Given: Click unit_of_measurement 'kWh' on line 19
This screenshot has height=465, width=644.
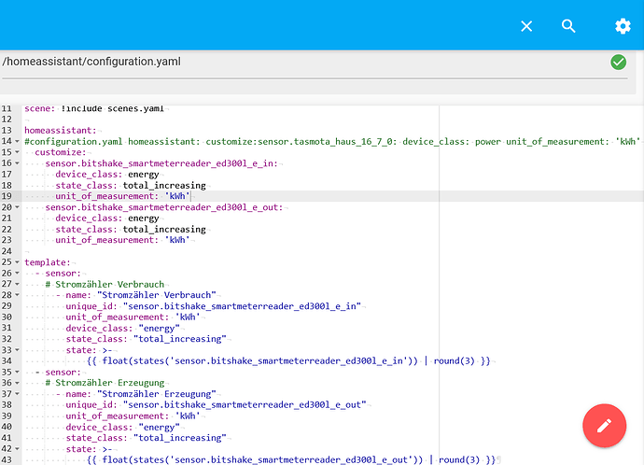Looking at the screenshot, I should pyautogui.click(x=123, y=196).
